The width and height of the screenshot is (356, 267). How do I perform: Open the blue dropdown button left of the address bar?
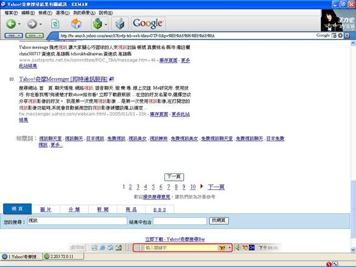pos(13,36)
